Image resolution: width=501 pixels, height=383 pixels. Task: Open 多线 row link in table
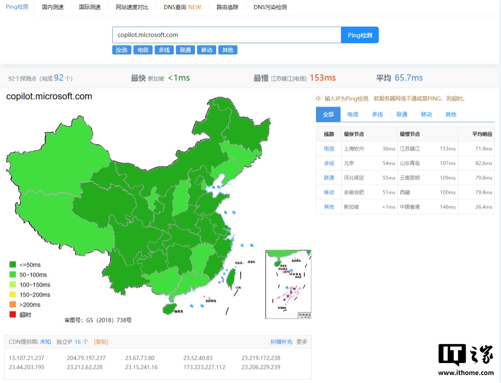[x=329, y=163]
